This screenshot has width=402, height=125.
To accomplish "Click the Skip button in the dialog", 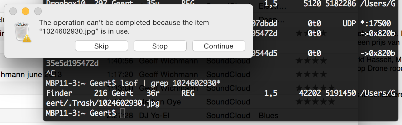I will point(102,46).
